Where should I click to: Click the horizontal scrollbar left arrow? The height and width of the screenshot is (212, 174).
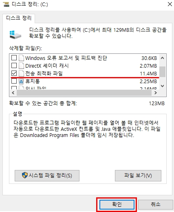click(13, 93)
